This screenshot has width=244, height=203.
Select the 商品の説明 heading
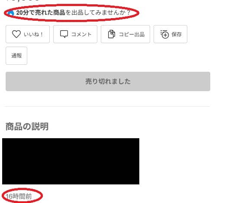tap(27, 126)
